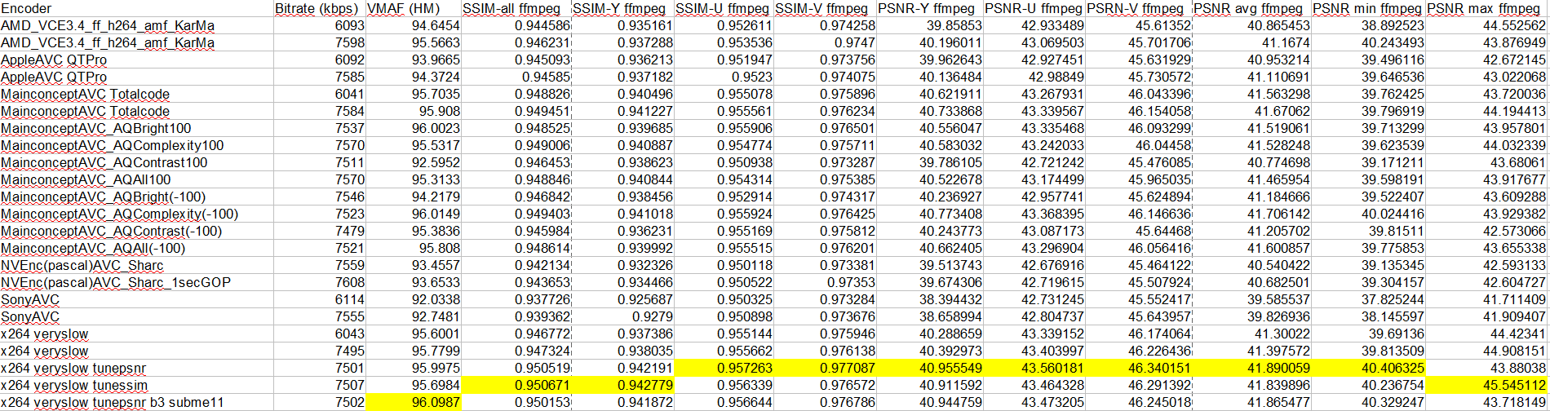Select the VMAF value 96.0023
Screen dimensions: 1550x411
413,128
